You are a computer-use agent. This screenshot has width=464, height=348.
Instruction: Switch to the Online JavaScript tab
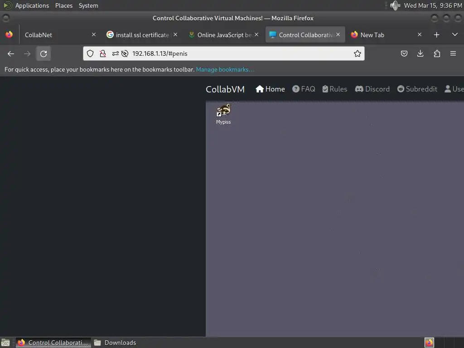point(223,35)
